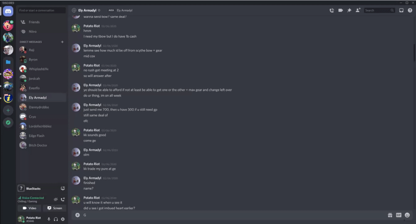The image size is (416, 224).
Task: Open the emoji picker
Action: tap(407, 215)
